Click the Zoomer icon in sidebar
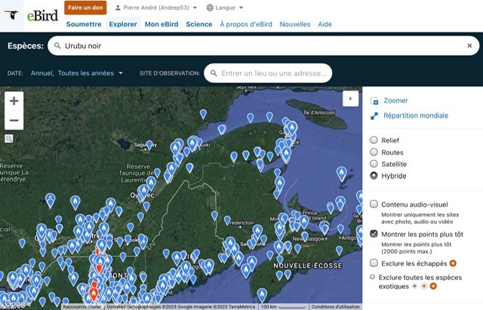Image resolution: width=483 pixels, height=310 pixels. 374,100
